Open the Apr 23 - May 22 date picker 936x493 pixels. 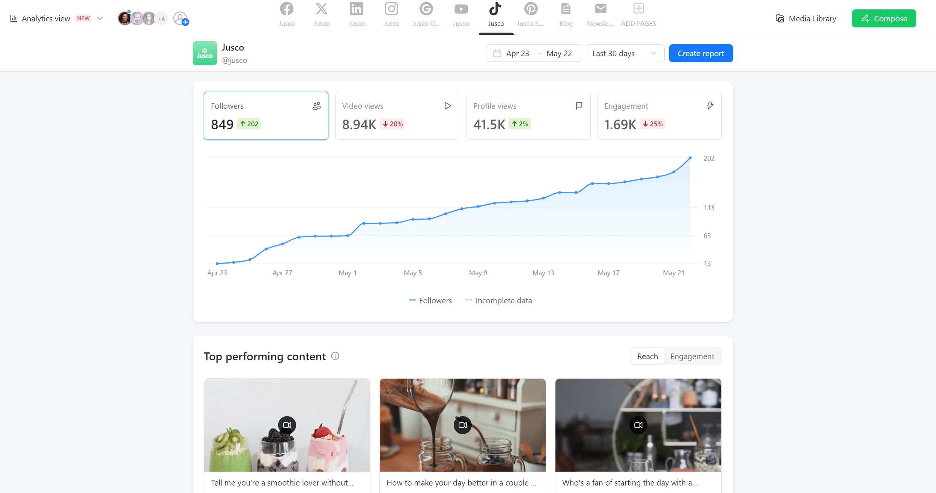[x=533, y=53]
